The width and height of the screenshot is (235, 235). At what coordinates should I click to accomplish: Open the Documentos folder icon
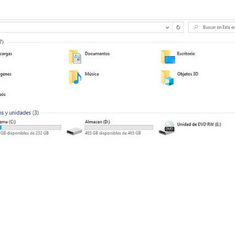click(x=75, y=57)
